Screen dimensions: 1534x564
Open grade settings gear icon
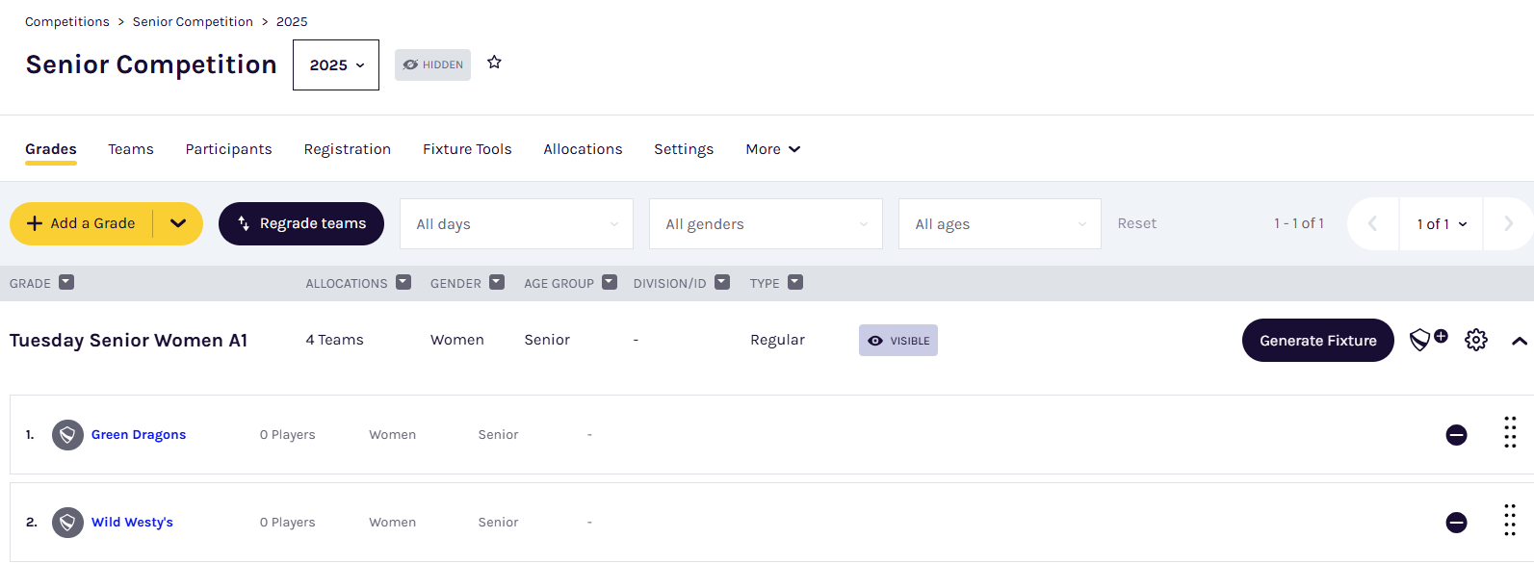tap(1475, 340)
